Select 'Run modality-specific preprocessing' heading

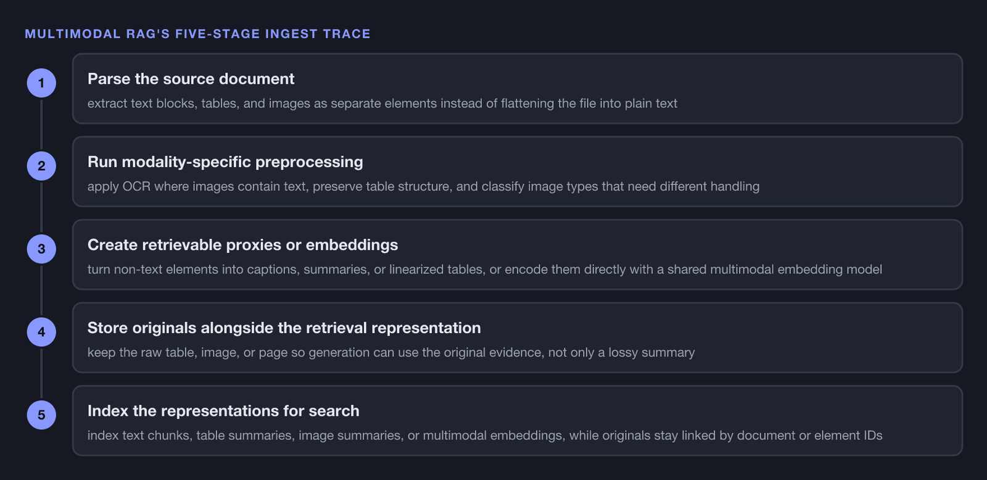[x=225, y=162]
